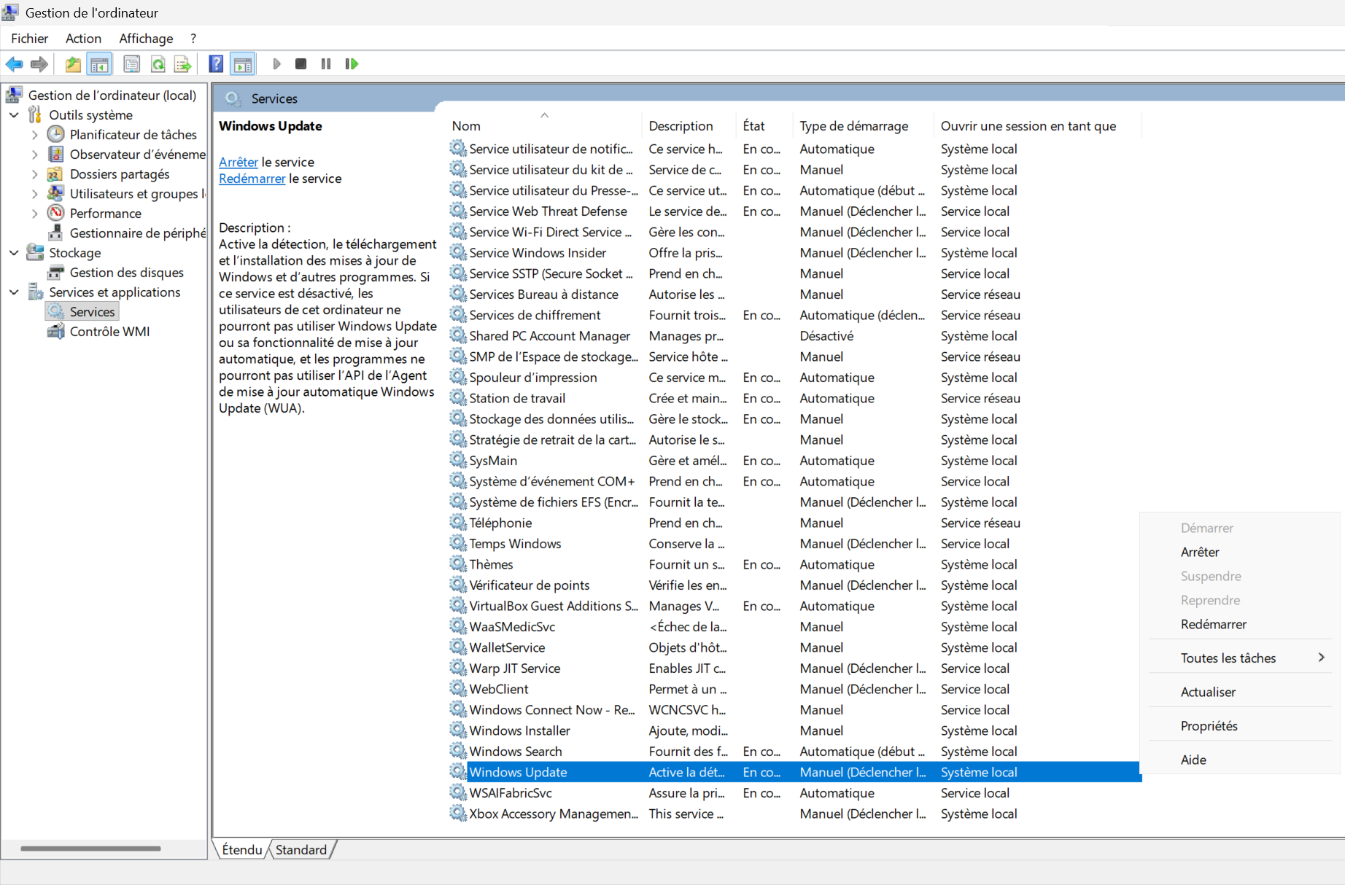Click the Contrôle WMI icon
The image size is (1345, 885).
coord(55,331)
